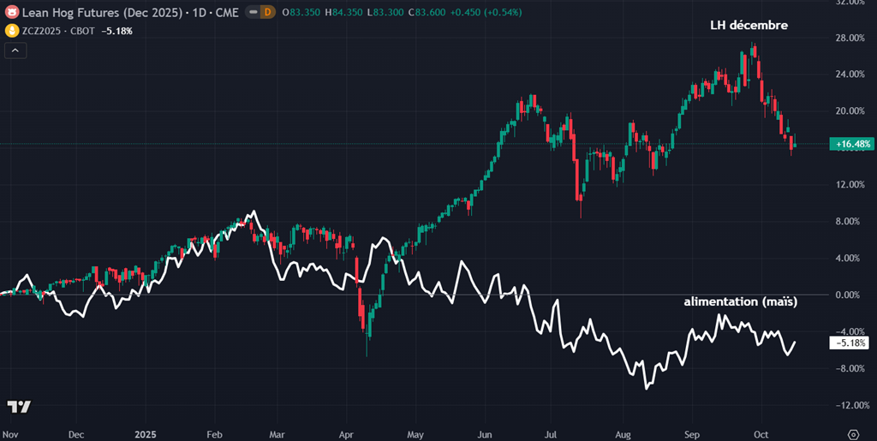
Task: Click the 0.00% level on price scale
Action: coord(848,295)
